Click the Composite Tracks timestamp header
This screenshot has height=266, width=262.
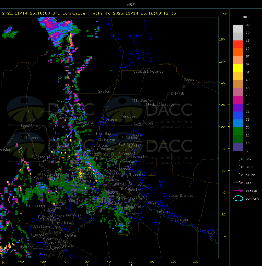[89, 13]
